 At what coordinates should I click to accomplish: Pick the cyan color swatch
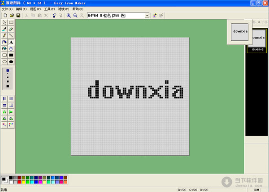coord(32,182)
